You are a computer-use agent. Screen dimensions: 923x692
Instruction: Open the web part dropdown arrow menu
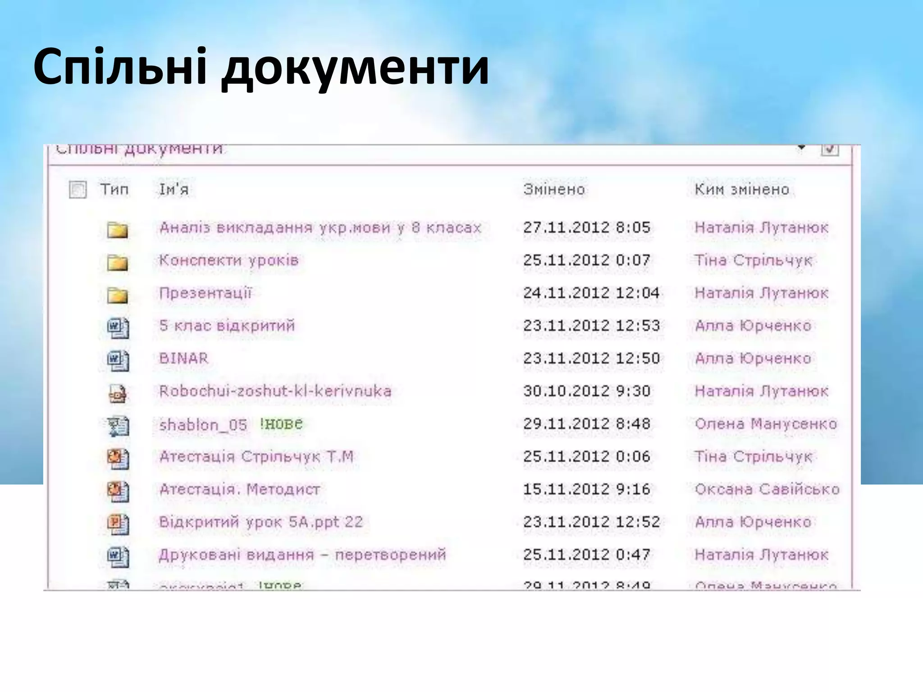coord(801,147)
